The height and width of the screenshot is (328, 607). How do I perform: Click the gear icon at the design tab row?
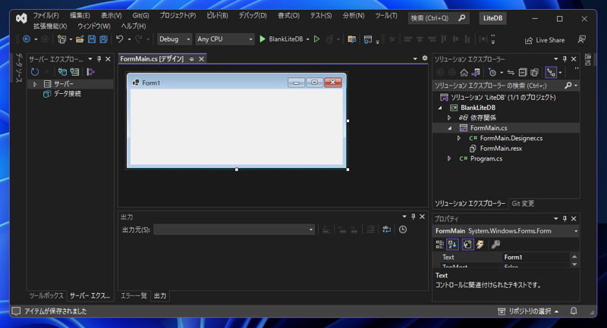coord(425,58)
